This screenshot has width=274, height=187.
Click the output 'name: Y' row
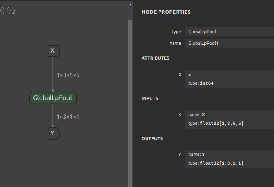coord(229,155)
